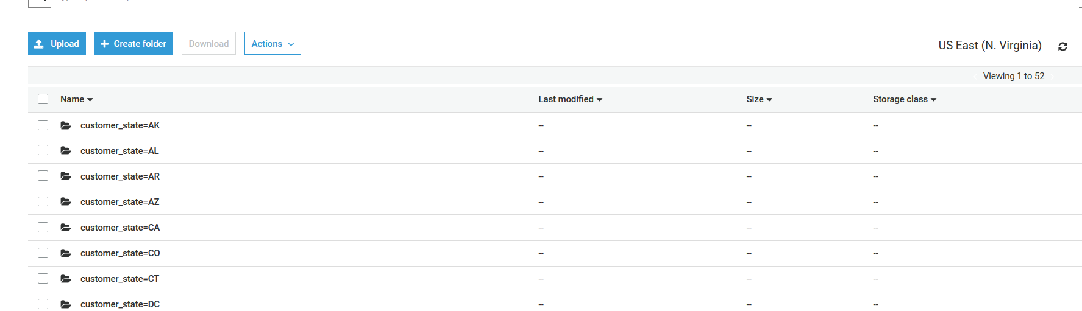
Task: Open the Actions dropdown menu
Action: 272,44
